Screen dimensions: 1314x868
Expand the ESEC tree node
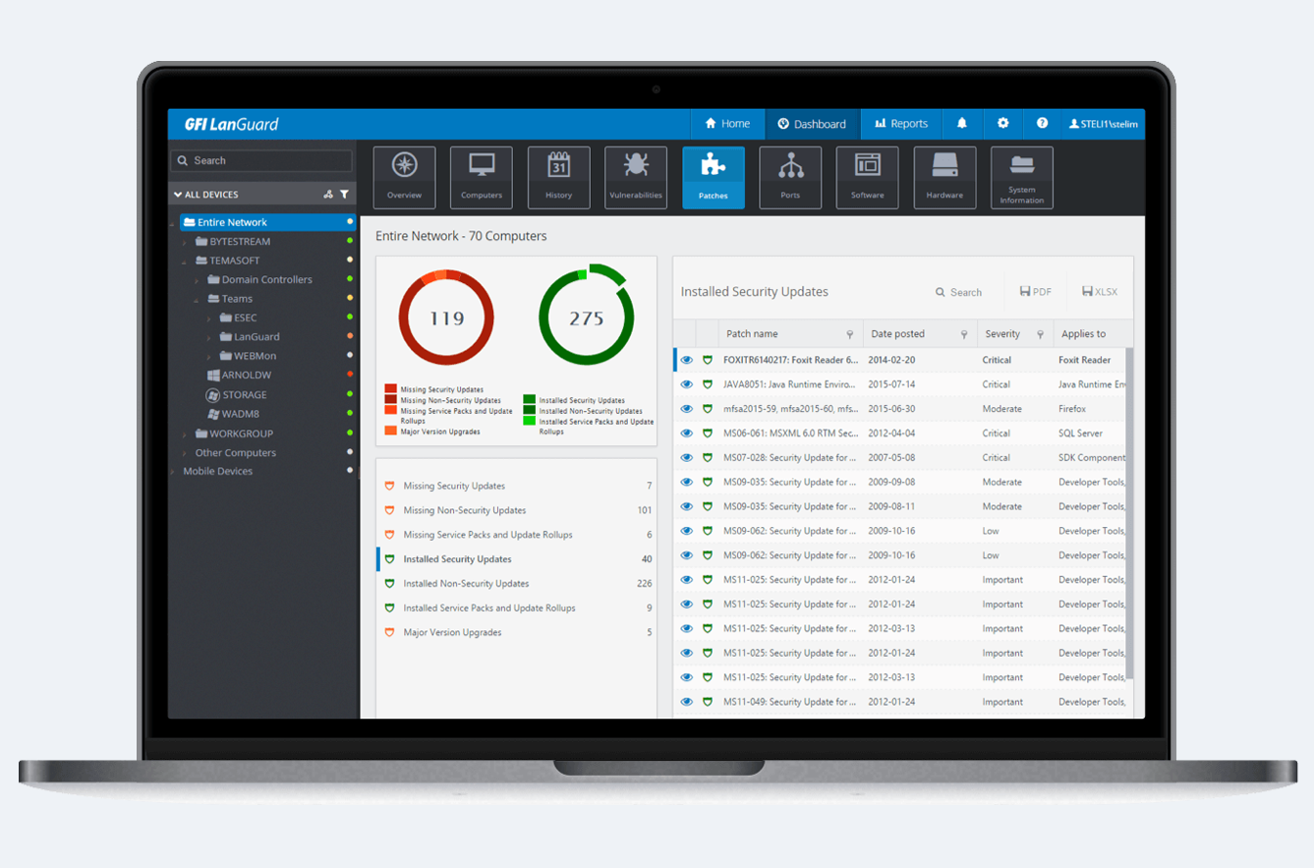coord(208,318)
